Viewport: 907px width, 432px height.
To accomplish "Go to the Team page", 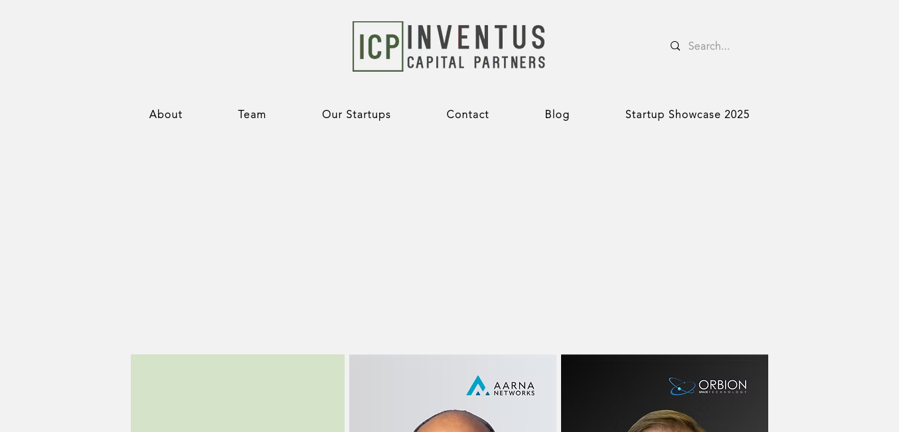I will click(252, 115).
